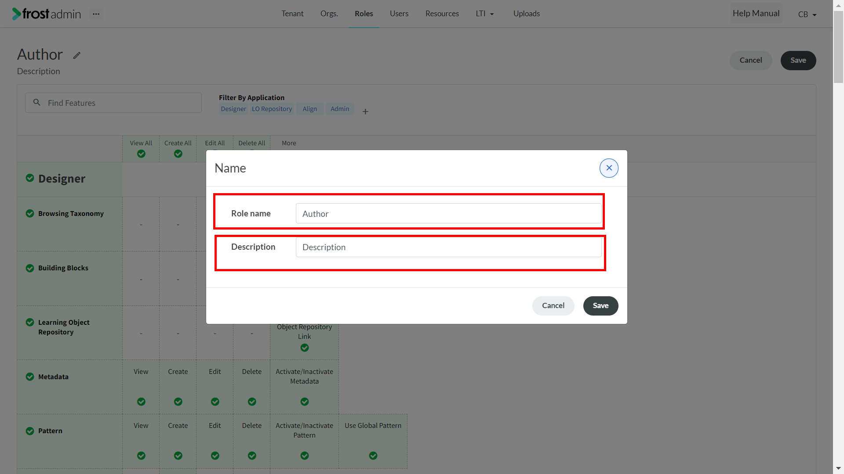The width and height of the screenshot is (844, 474).
Task: Click the page-level Save button
Action: click(798, 61)
